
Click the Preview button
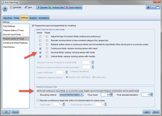[x=42, y=7]
